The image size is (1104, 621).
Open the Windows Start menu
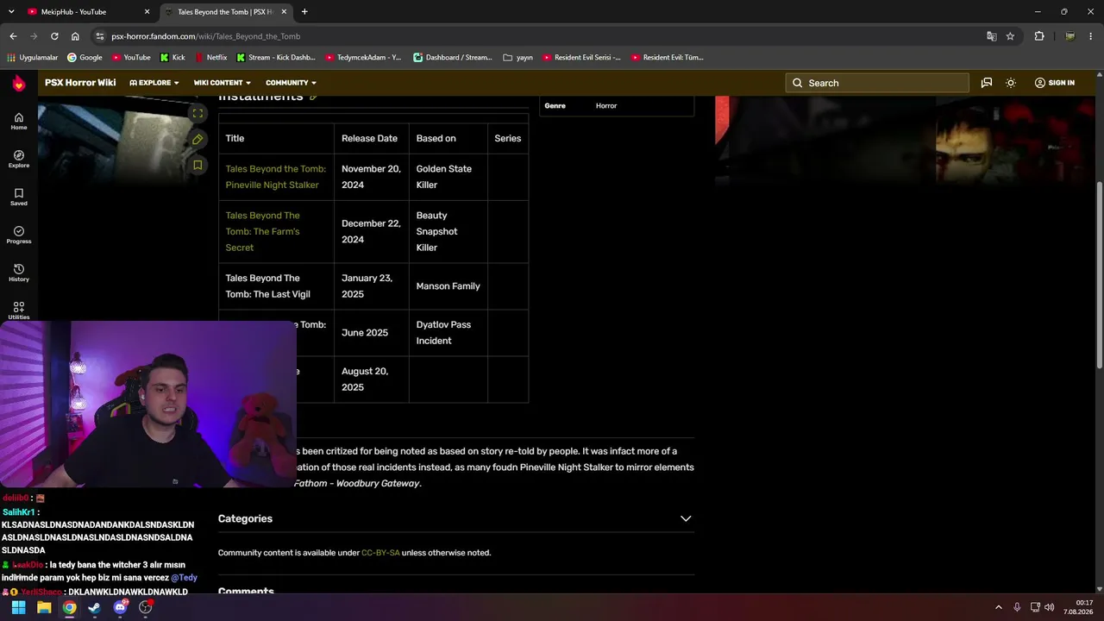[x=18, y=607]
